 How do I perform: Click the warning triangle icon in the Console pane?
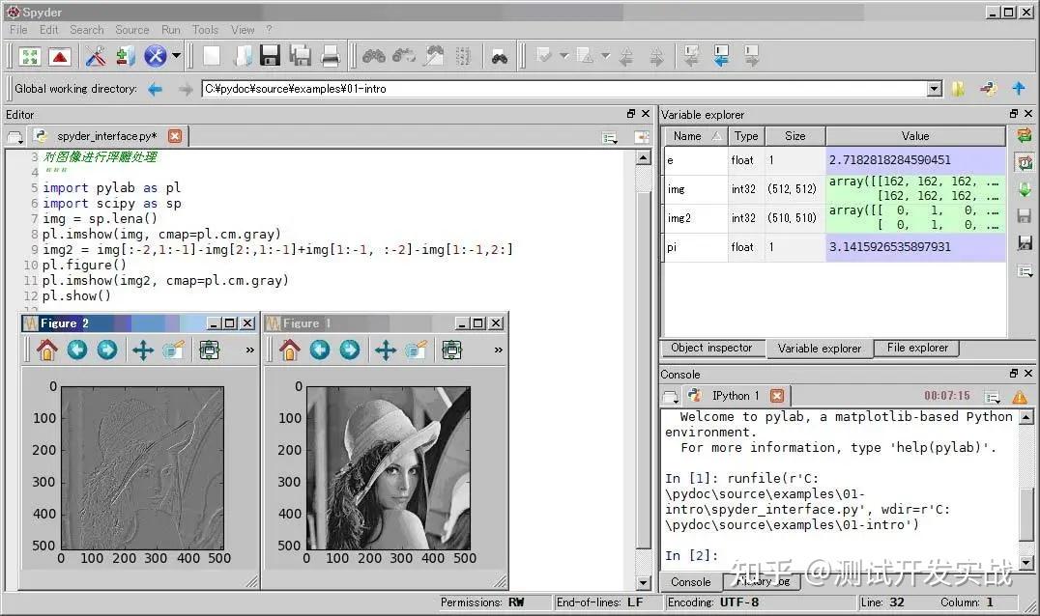coord(1020,396)
